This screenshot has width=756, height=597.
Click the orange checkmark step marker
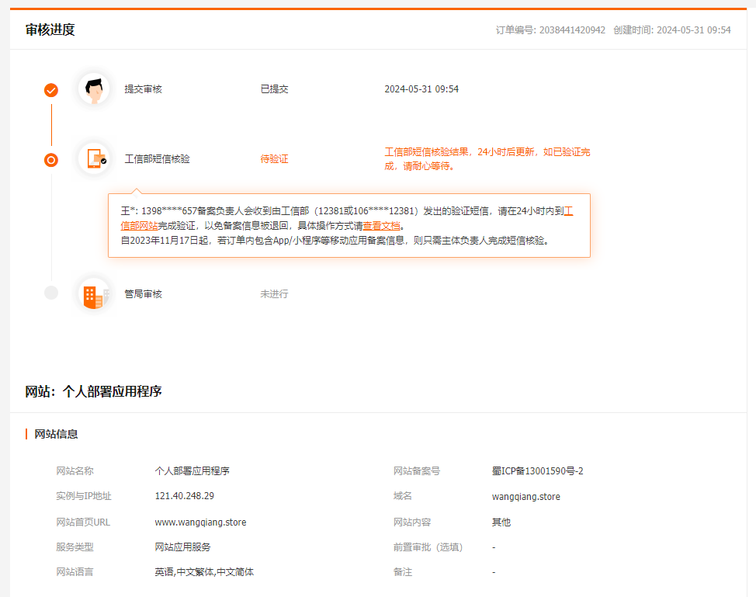coord(51,90)
